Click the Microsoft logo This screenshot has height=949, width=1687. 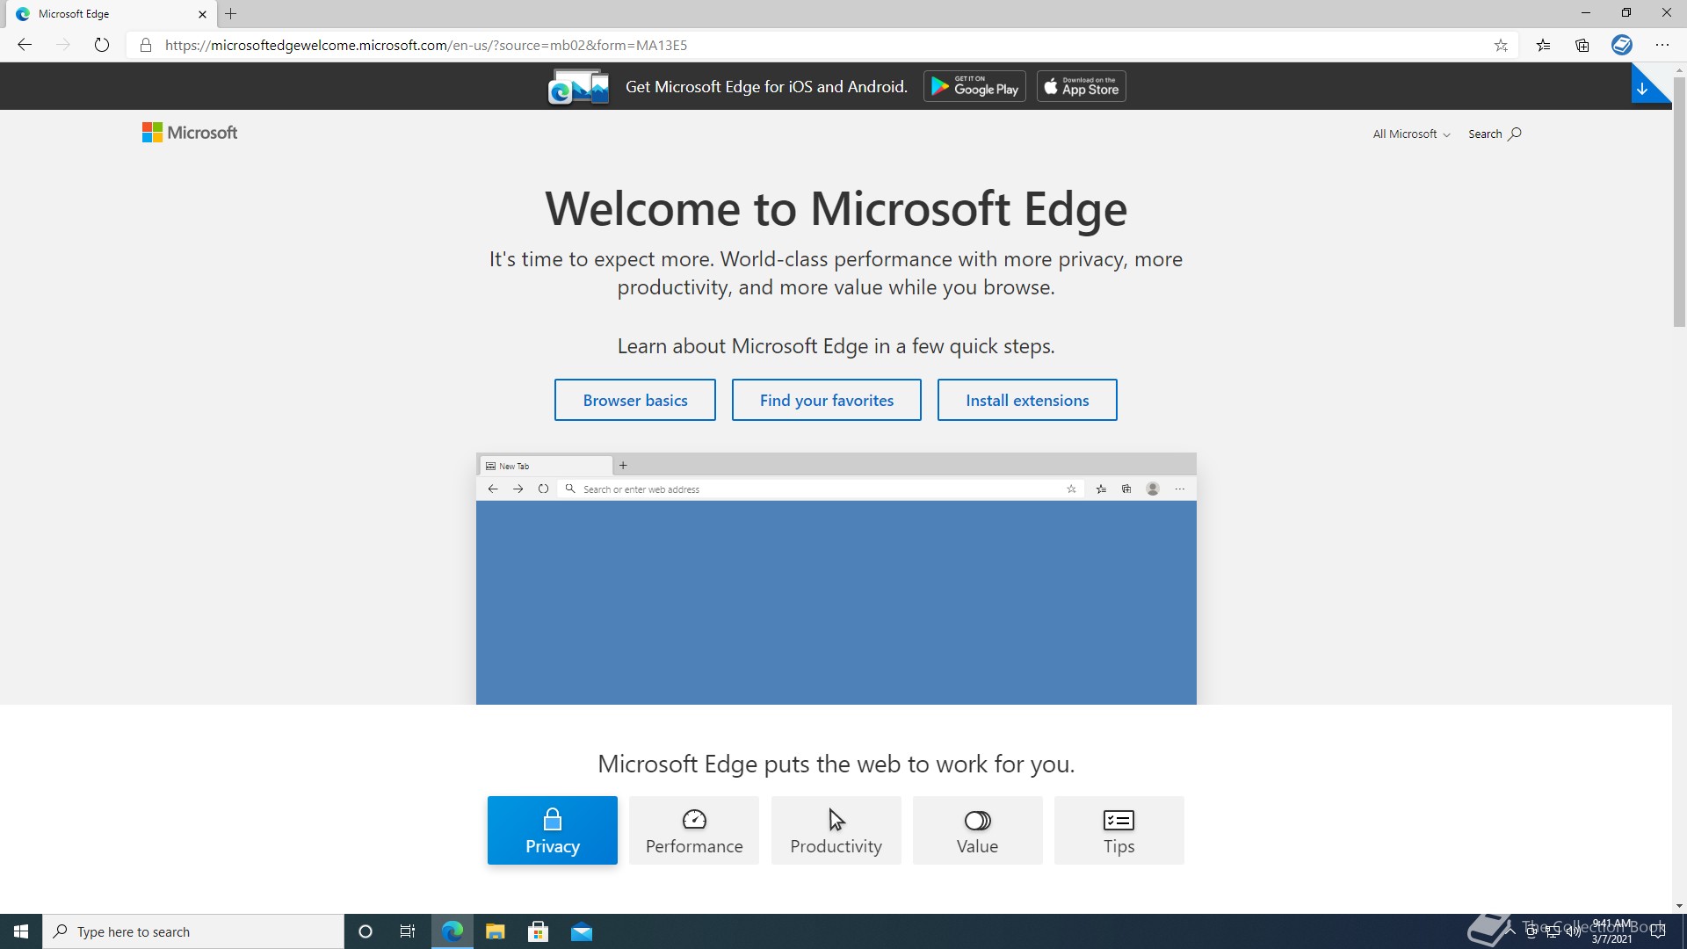[x=190, y=133]
